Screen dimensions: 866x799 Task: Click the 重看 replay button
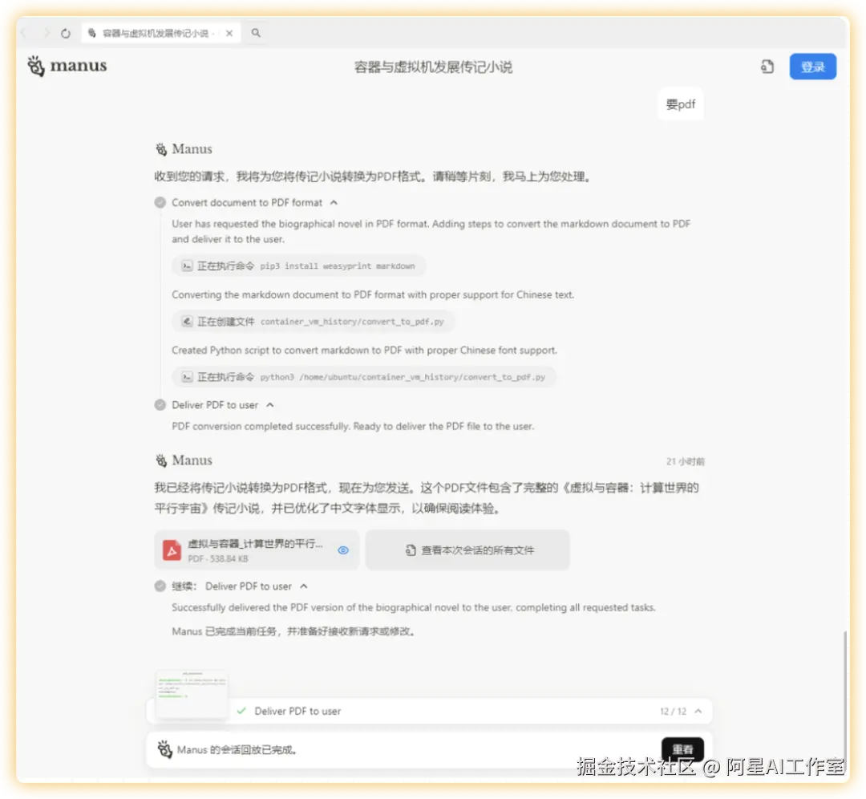pyautogui.click(x=682, y=749)
